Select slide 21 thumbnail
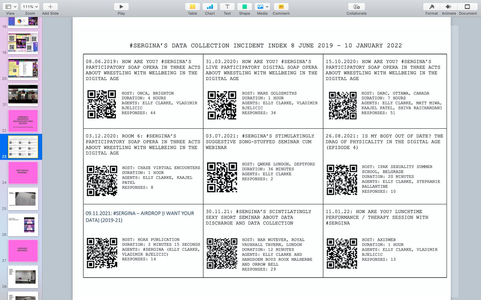 [23, 95]
